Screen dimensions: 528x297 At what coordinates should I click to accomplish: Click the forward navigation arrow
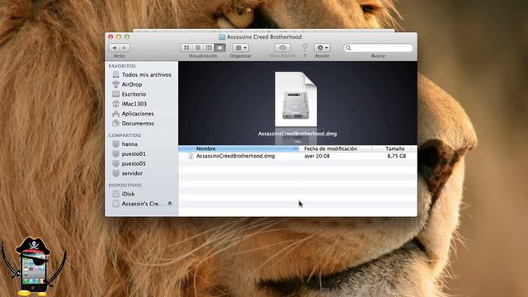125,48
